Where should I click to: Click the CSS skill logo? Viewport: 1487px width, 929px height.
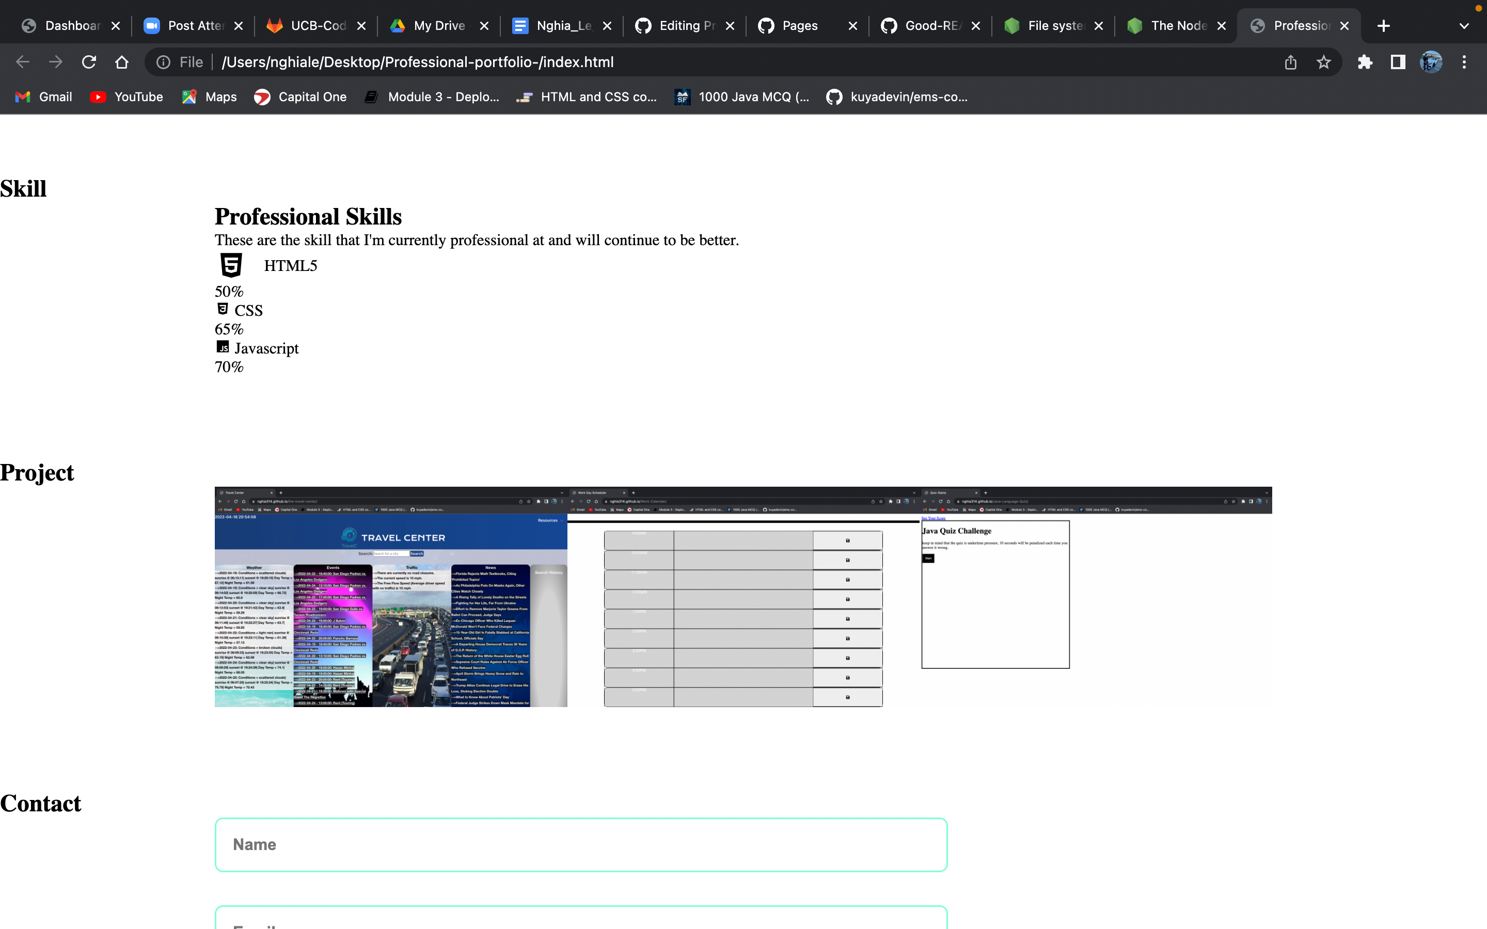223,309
